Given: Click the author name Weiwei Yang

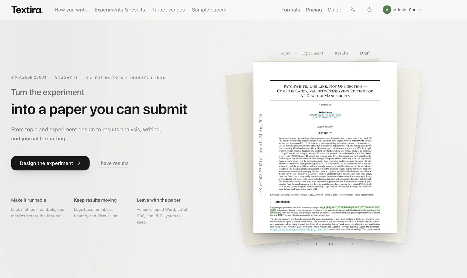Looking at the screenshot, I should point(325,112).
